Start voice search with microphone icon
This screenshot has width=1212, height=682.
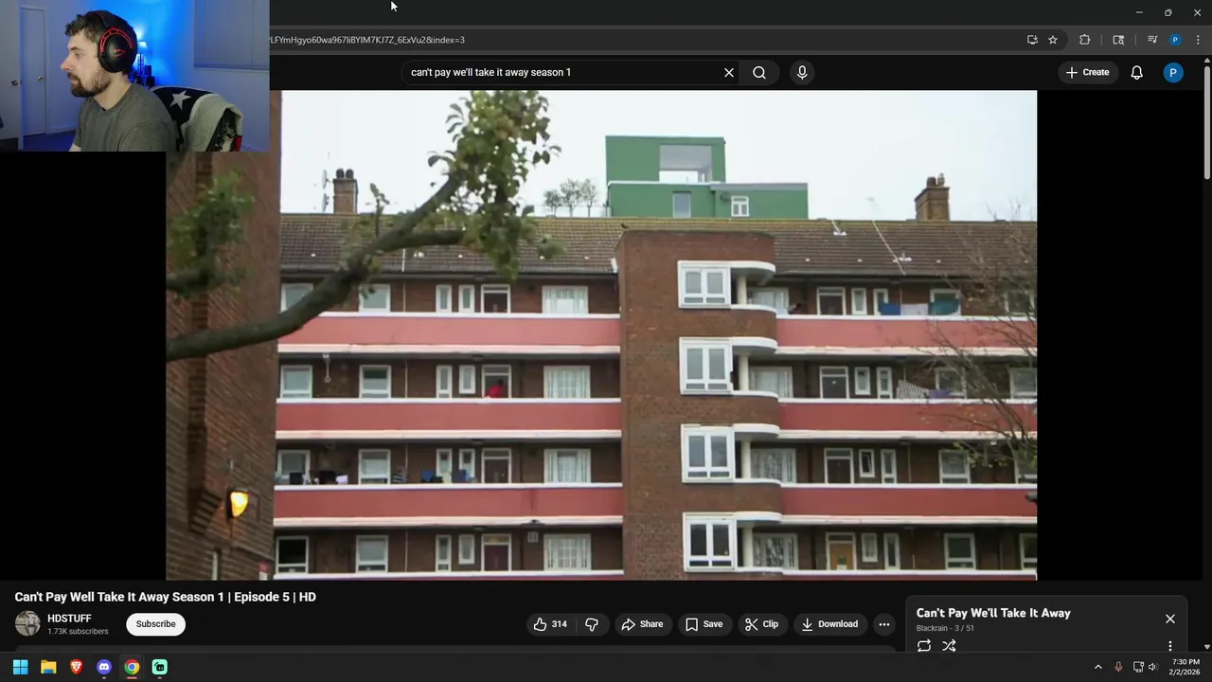(802, 72)
